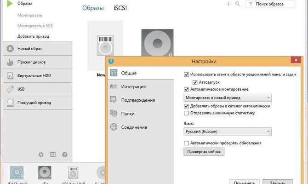Click the help question mark icon

65,155
